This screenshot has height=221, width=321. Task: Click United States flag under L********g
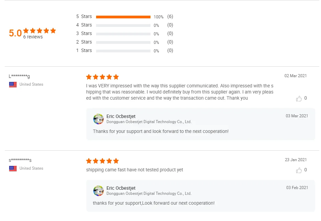point(13,85)
